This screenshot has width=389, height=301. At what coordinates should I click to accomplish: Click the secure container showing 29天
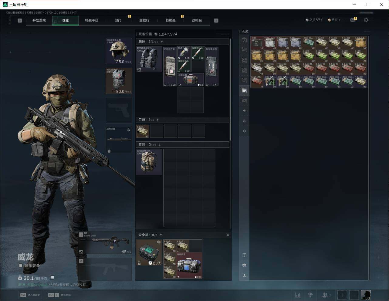point(149,252)
